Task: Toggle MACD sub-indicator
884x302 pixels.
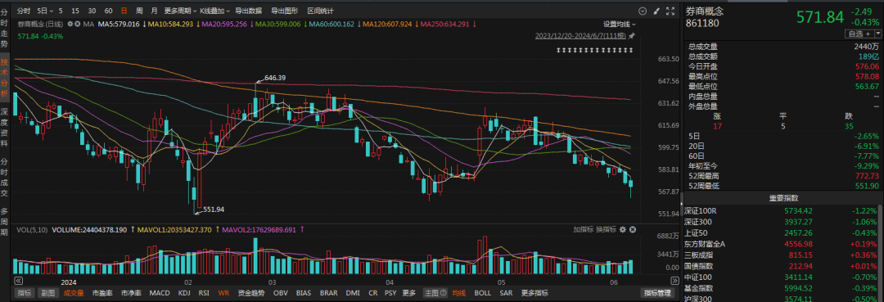Action: click(160, 293)
